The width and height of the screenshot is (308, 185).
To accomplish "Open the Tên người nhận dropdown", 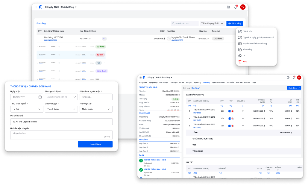I will [61, 97].
